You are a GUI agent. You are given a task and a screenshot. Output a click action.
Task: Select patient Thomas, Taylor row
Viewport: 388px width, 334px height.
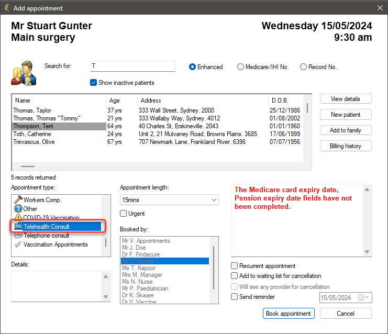pyautogui.click(x=157, y=110)
